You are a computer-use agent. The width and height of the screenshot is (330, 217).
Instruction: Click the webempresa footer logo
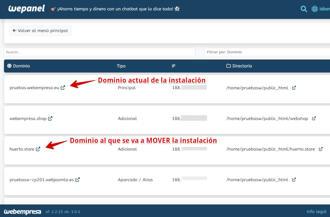pos(22,211)
